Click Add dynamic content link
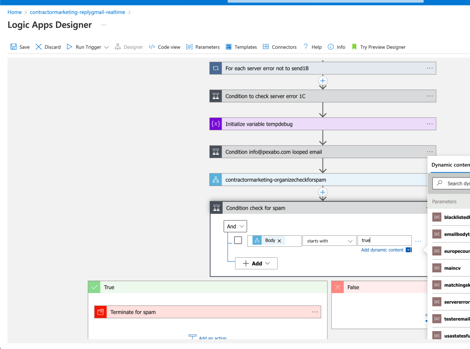 click(x=382, y=250)
